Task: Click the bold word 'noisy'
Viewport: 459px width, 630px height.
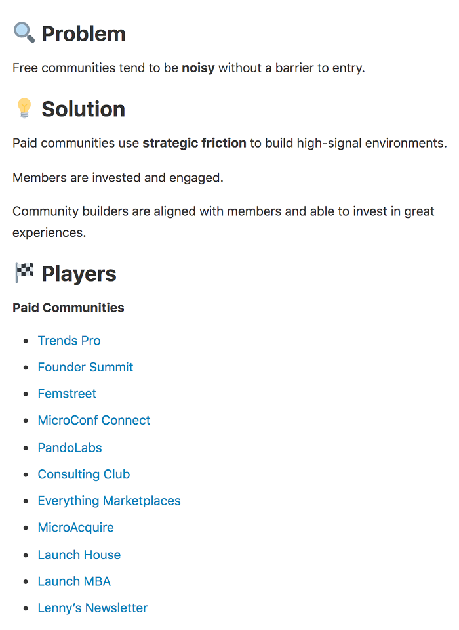Action: click(199, 68)
